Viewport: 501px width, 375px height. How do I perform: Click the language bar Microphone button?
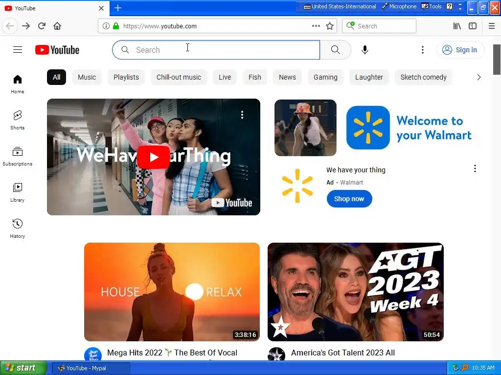point(399,6)
